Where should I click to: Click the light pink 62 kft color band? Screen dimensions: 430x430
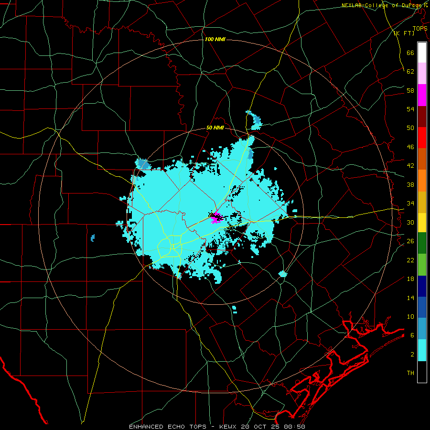[x=422, y=74]
